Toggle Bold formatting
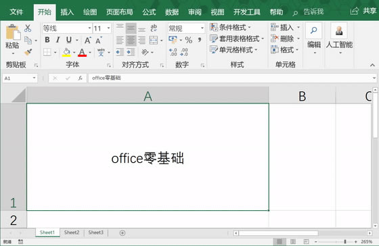 (47, 40)
